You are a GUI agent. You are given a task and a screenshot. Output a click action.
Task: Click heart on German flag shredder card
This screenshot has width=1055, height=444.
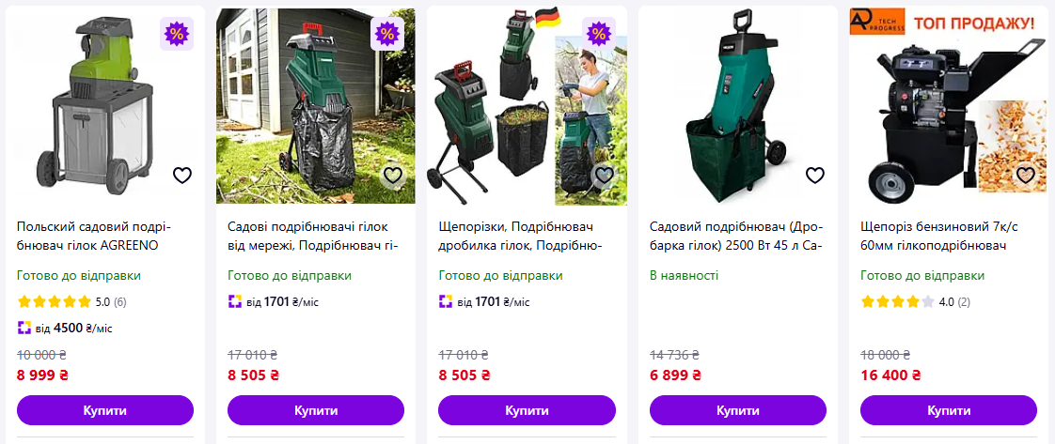point(605,176)
